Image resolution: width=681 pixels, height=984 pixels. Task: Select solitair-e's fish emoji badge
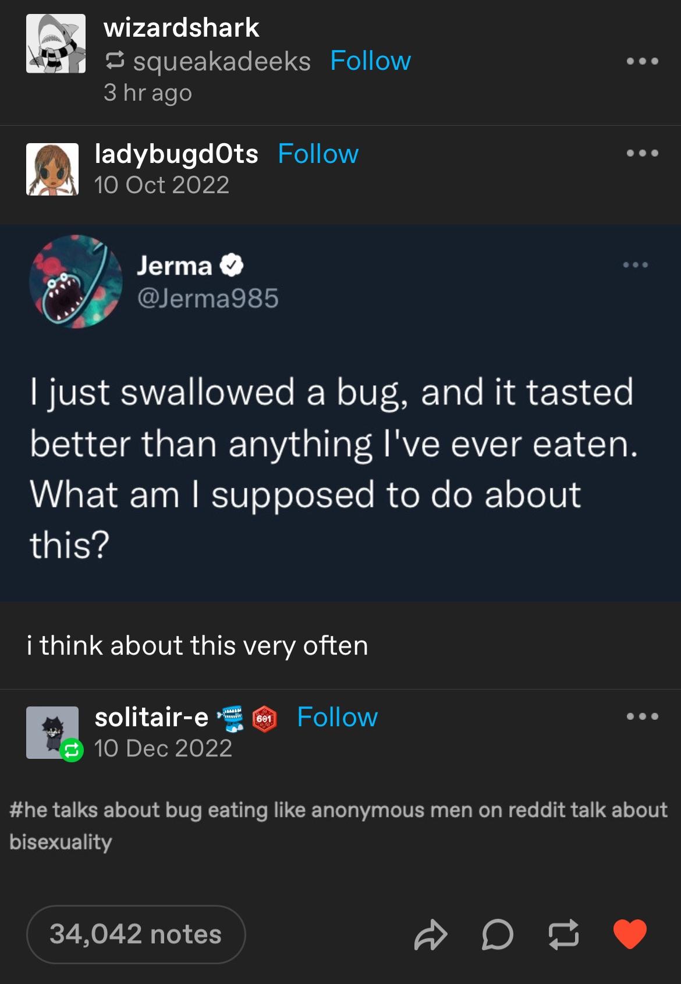pos(230,717)
